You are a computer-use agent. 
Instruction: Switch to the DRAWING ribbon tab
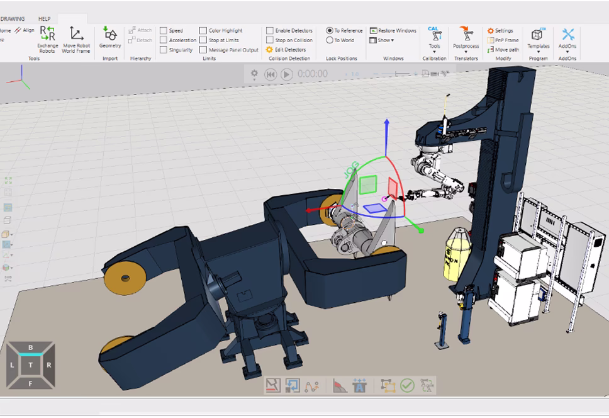13,19
